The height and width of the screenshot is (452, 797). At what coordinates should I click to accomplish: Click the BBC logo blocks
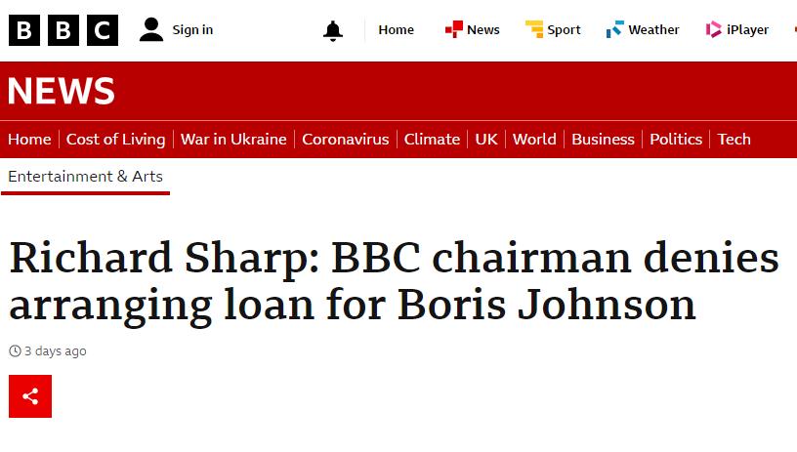pyautogui.click(x=63, y=30)
